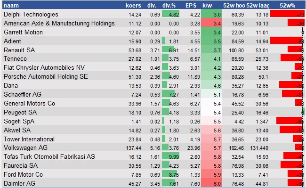Viewport: 306px width, 188px height.
Task: Click the red 52w% bar for Adient
Action: click(x=287, y=41)
